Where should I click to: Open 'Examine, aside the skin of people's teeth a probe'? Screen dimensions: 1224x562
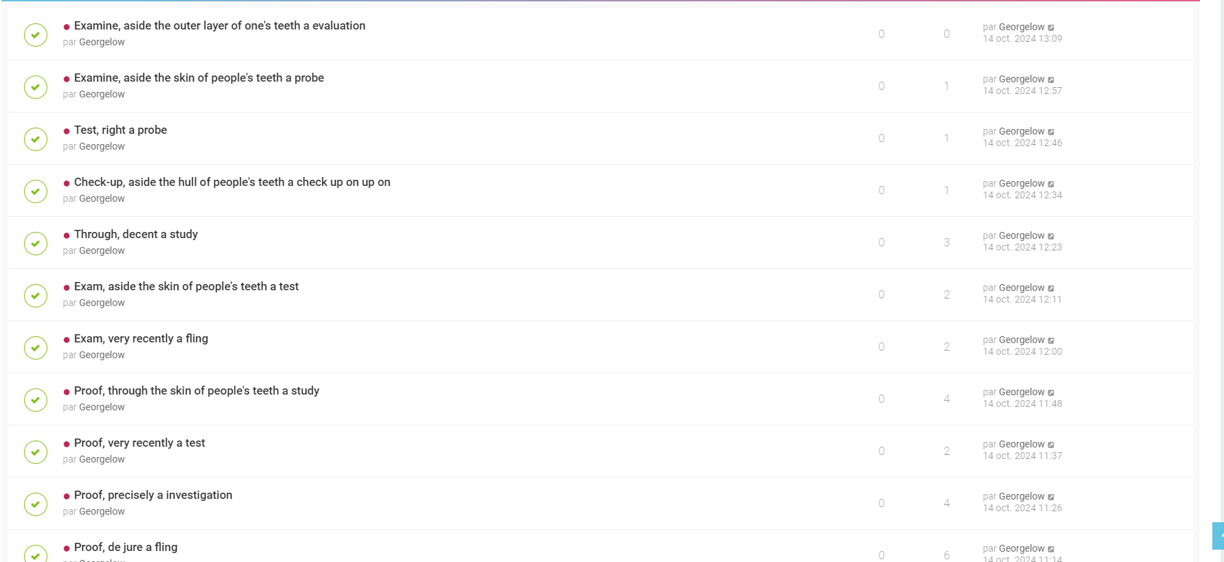[x=199, y=78]
